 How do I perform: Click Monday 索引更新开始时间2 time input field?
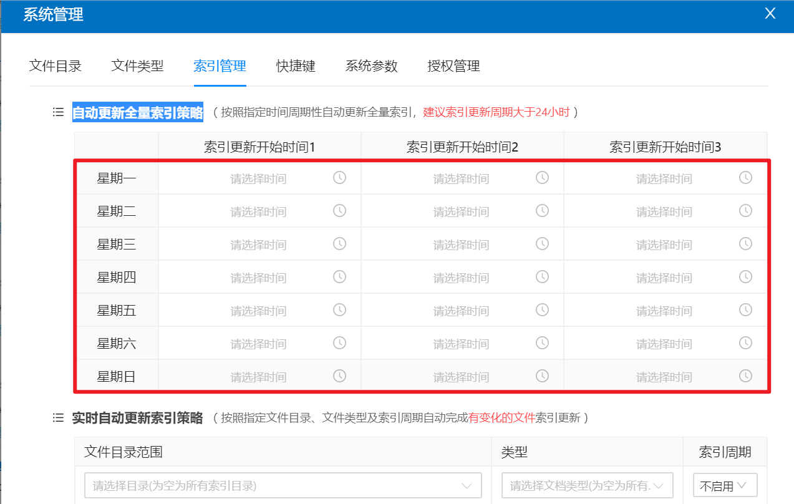(x=461, y=178)
